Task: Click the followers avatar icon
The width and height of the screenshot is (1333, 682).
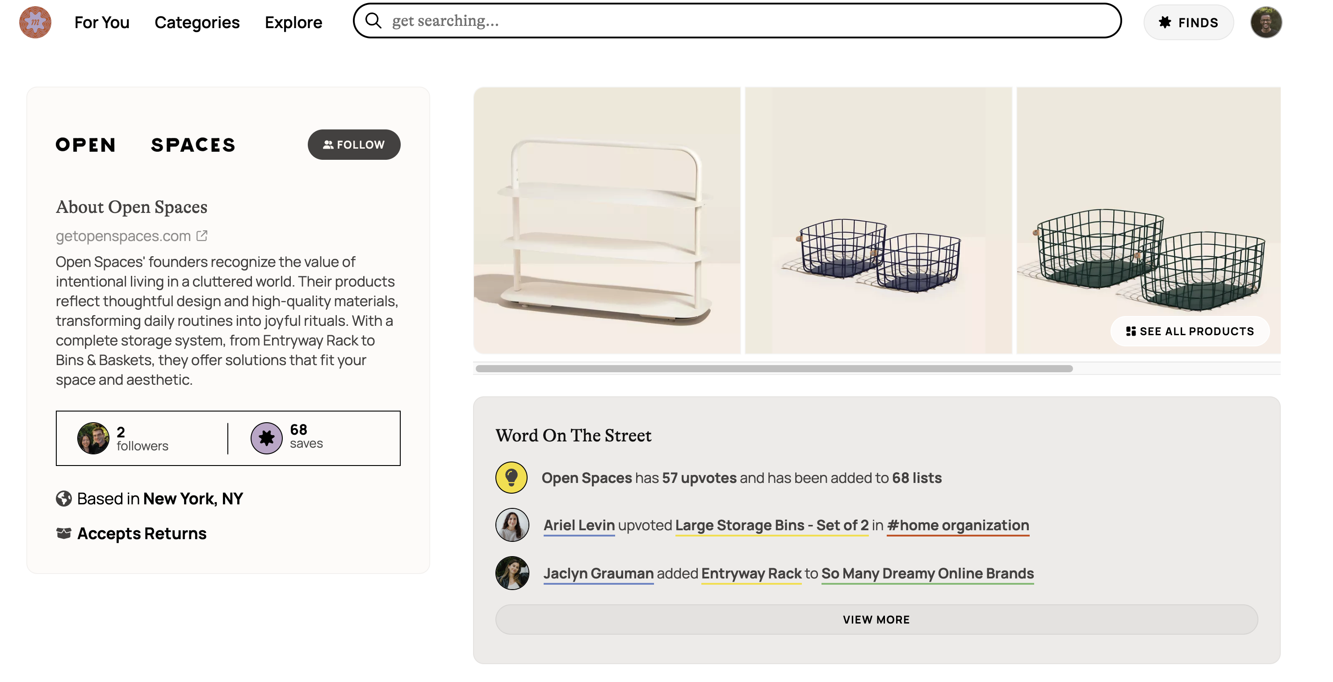Action: [x=93, y=438]
